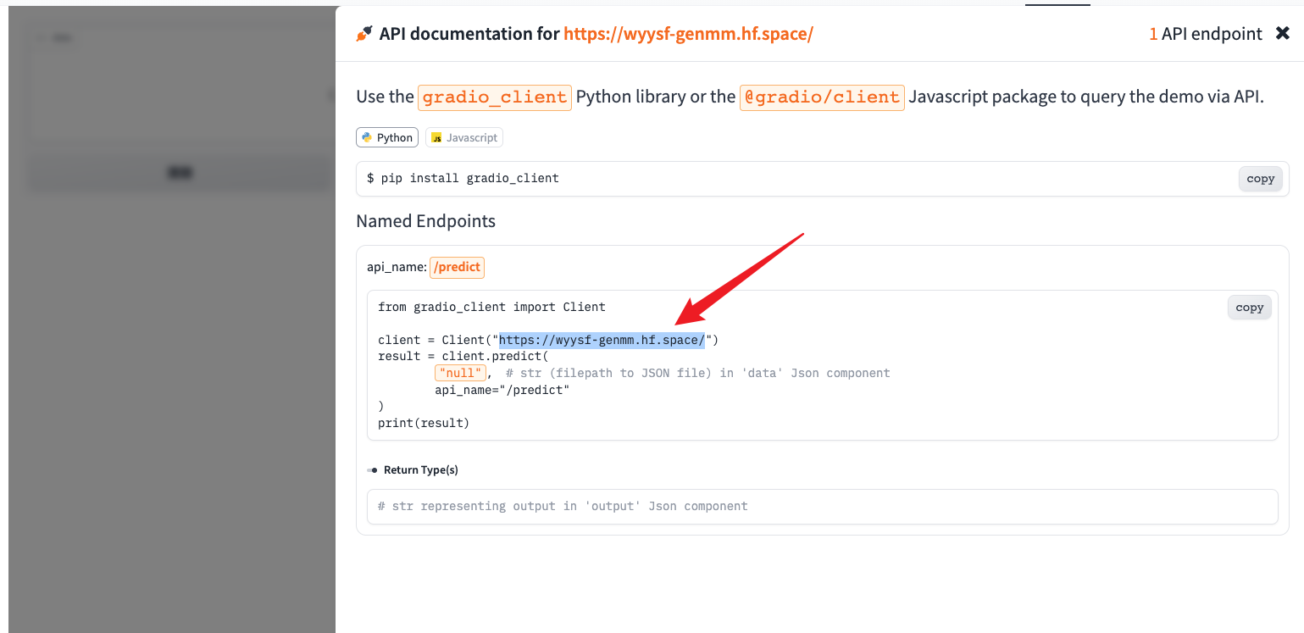Screen dimensions: 1304x633
Task: Click the /predict api_name badge
Action: pyautogui.click(x=457, y=267)
